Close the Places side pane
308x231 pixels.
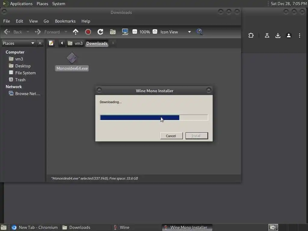coord(40,43)
